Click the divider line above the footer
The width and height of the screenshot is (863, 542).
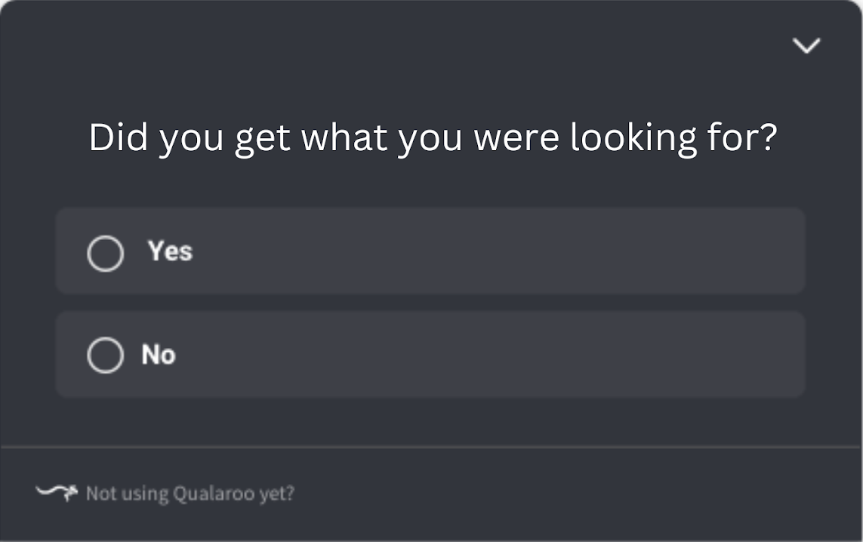tap(431, 448)
